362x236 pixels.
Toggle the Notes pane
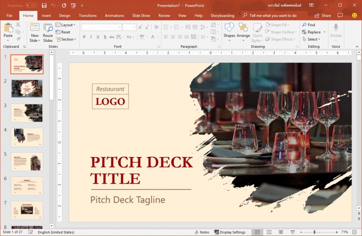pos(202,232)
